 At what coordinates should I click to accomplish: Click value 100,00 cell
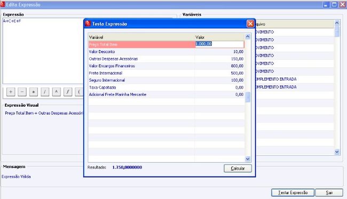pos(237,80)
